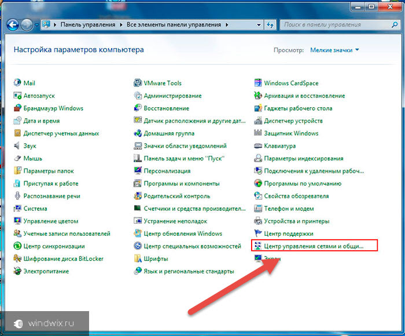
Task: Click the Управление цветом monitor icon
Action: tap(17, 221)
